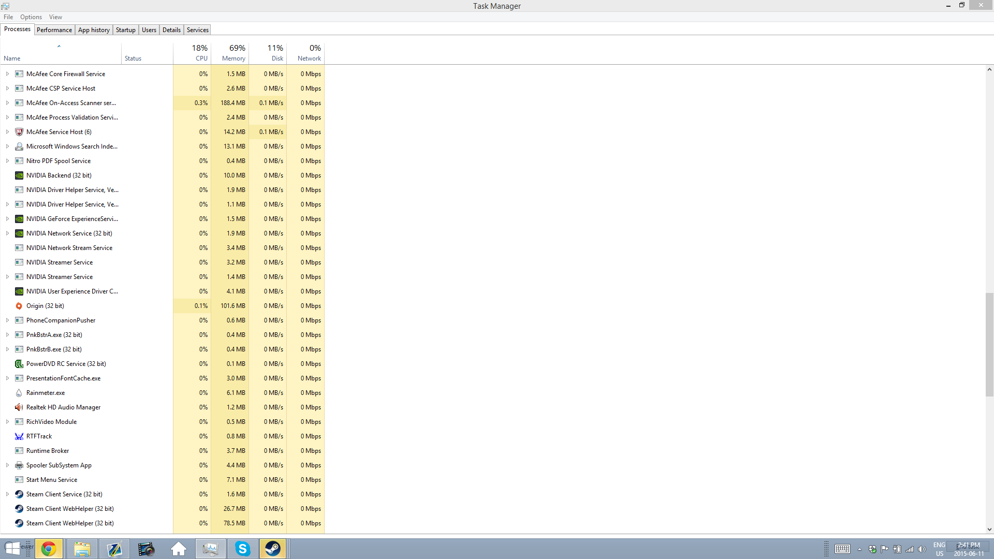994x559 pixels.
Task: Select the Start Menu Service process row
Action: pyautogui.click(x=52, y=480)
